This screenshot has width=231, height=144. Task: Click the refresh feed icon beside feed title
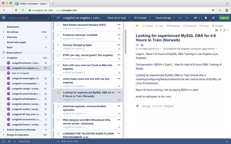58,18
